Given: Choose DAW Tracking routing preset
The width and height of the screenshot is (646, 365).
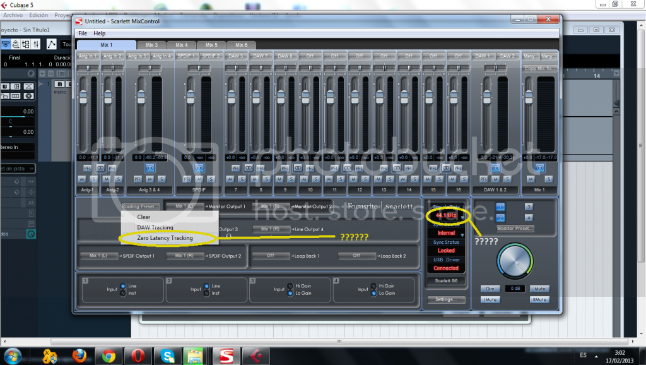Looking at the screenshot, I should click(155, 227).
